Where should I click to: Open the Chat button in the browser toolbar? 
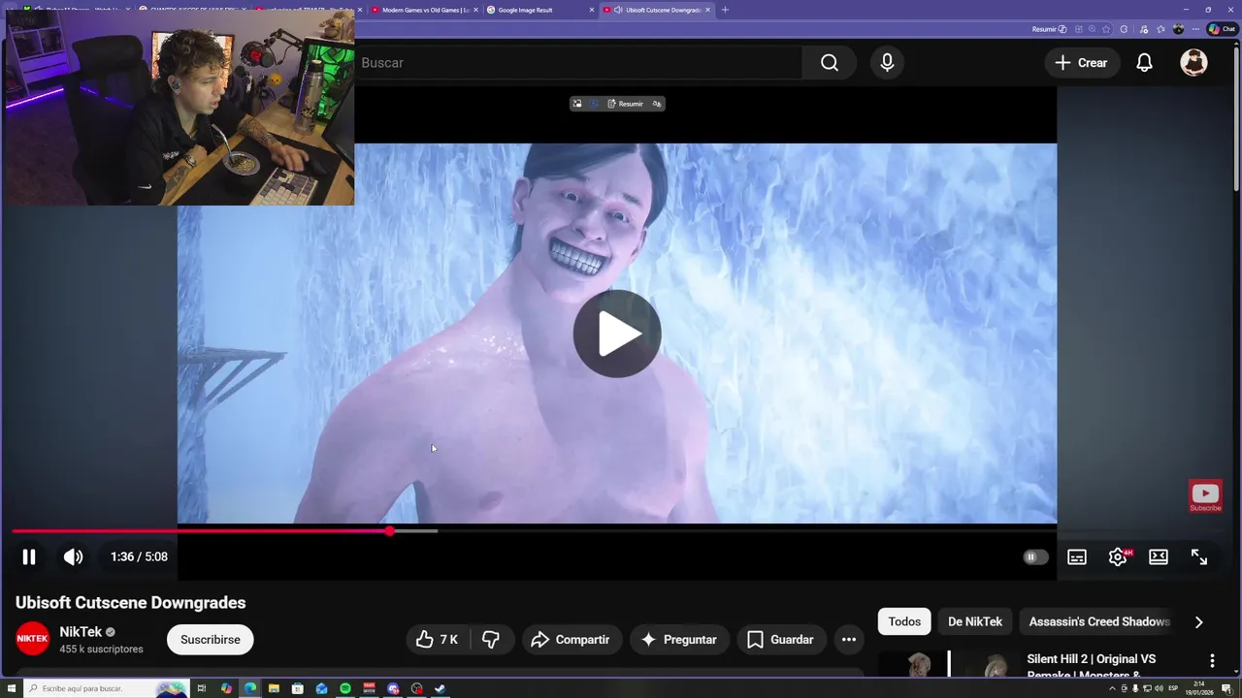coord(1222,29)
